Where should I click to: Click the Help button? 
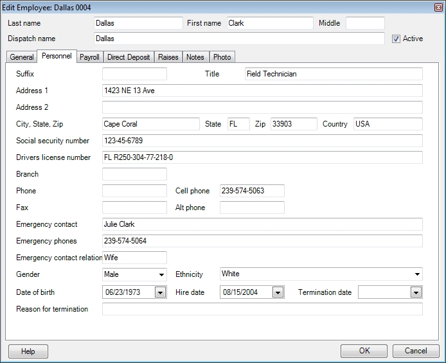click(x=28, y=351)
